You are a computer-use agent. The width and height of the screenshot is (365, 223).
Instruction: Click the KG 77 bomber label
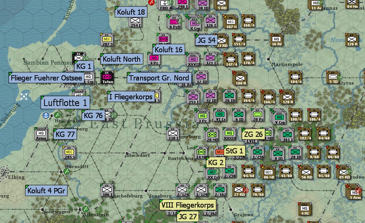65,134
